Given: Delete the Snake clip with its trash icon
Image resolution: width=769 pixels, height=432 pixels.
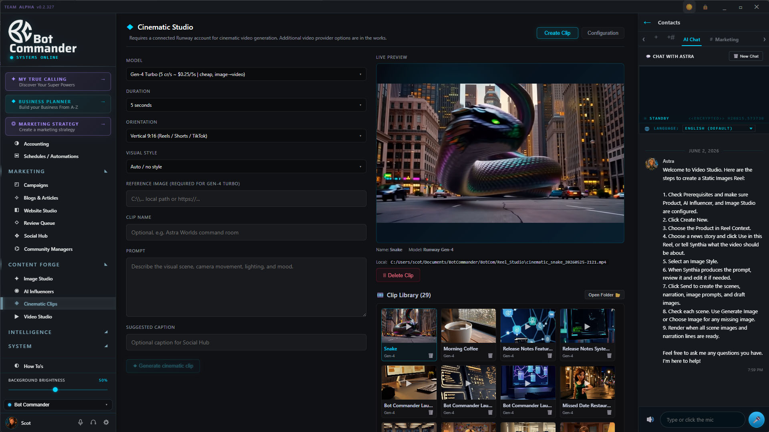Looking at the screenshot, I should click(x=431, y=356).
